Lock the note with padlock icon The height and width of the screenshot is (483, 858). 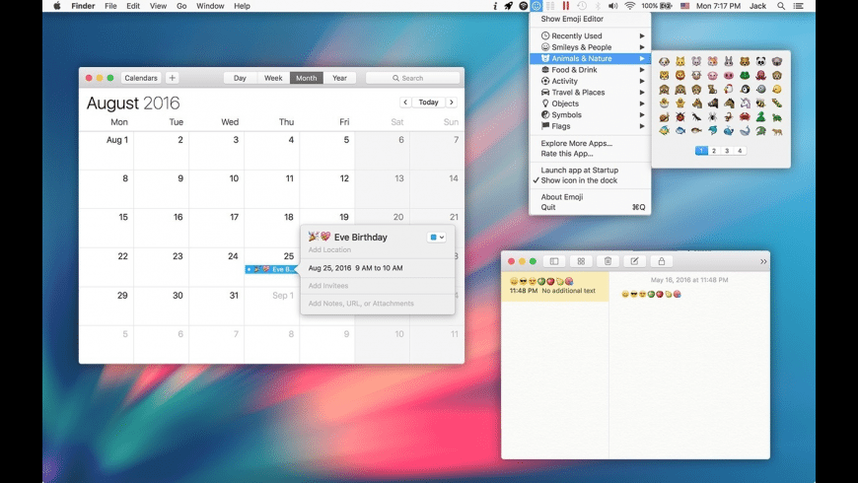point(661,261)
